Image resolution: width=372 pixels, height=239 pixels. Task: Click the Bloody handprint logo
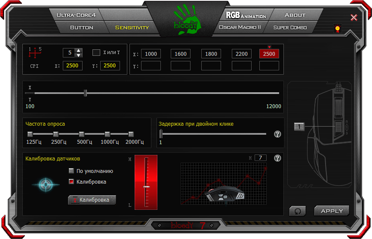click(187, 20)
